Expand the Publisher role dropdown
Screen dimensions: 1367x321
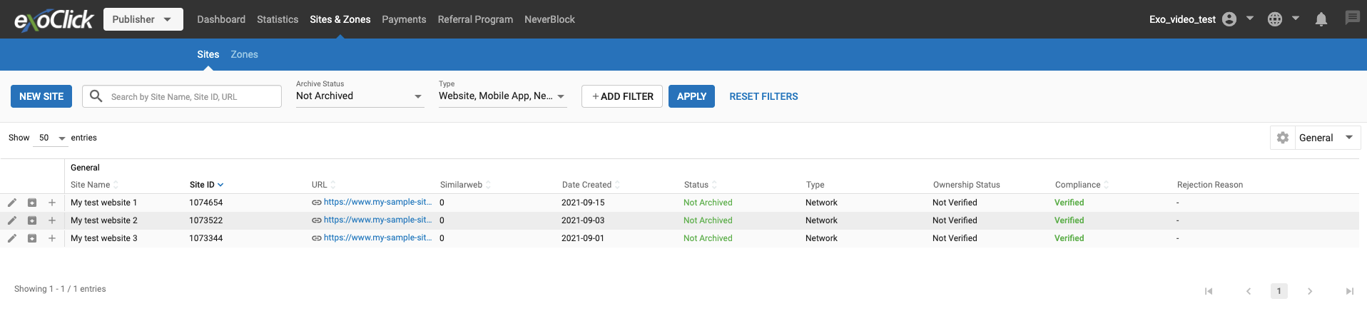143,19
